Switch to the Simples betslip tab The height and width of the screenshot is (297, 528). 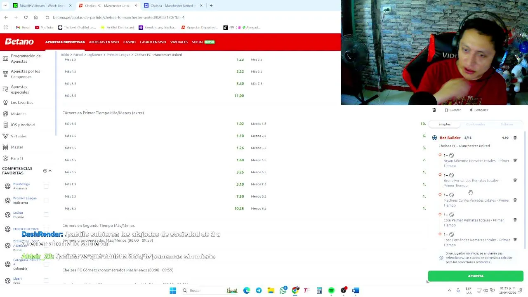click(x=444, y=124)
